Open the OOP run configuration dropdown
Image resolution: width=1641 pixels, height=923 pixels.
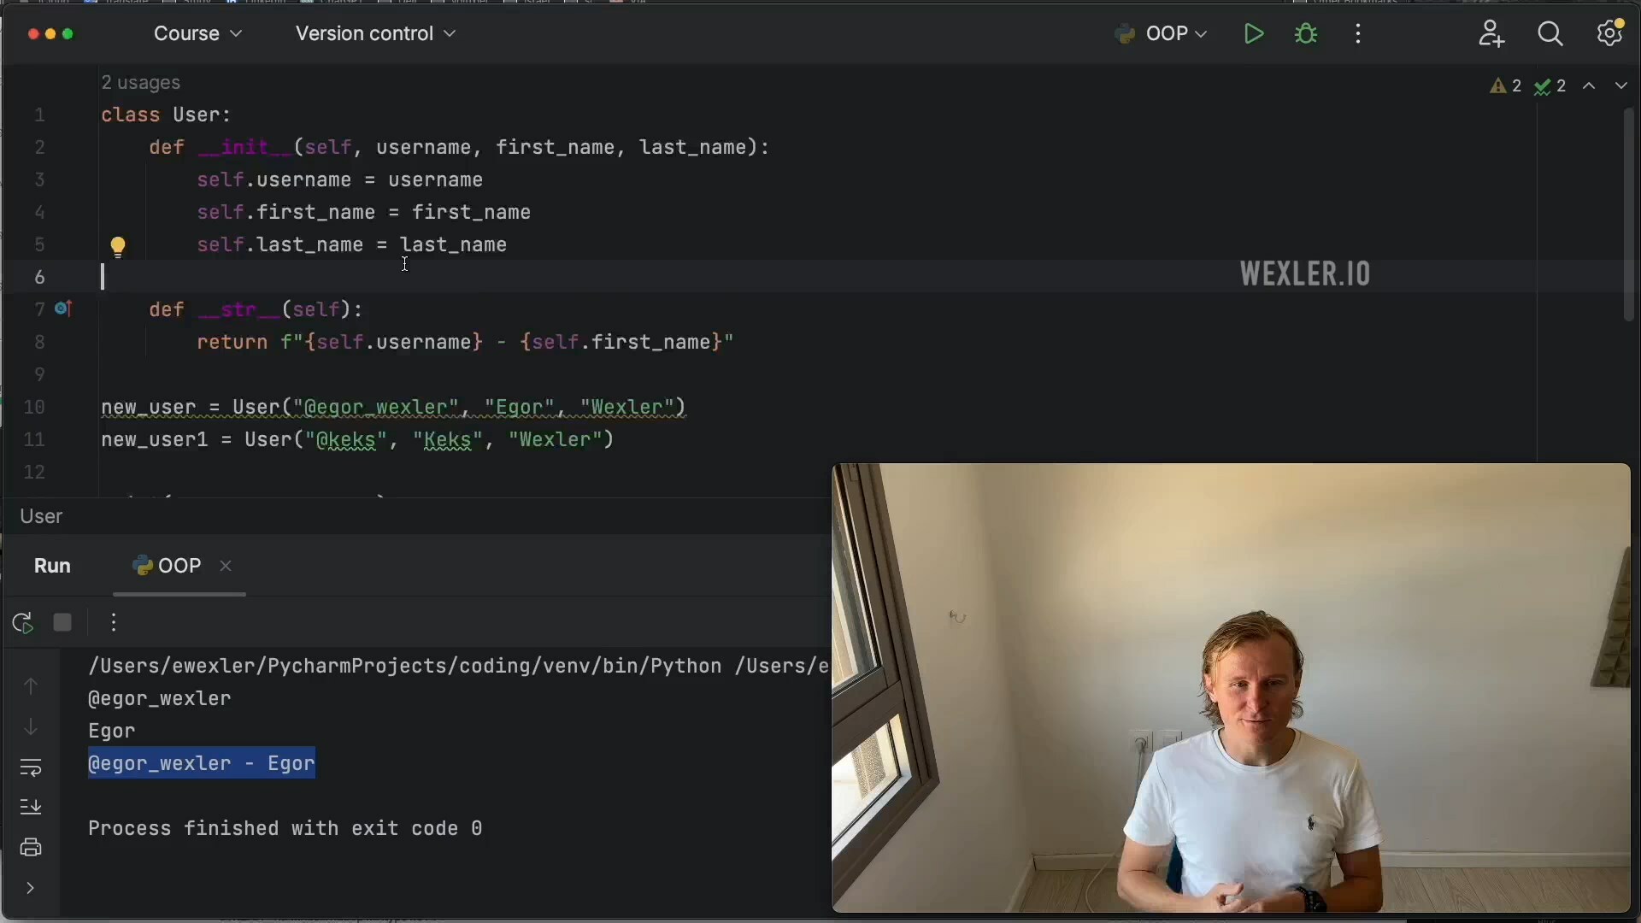point(1161,34)
